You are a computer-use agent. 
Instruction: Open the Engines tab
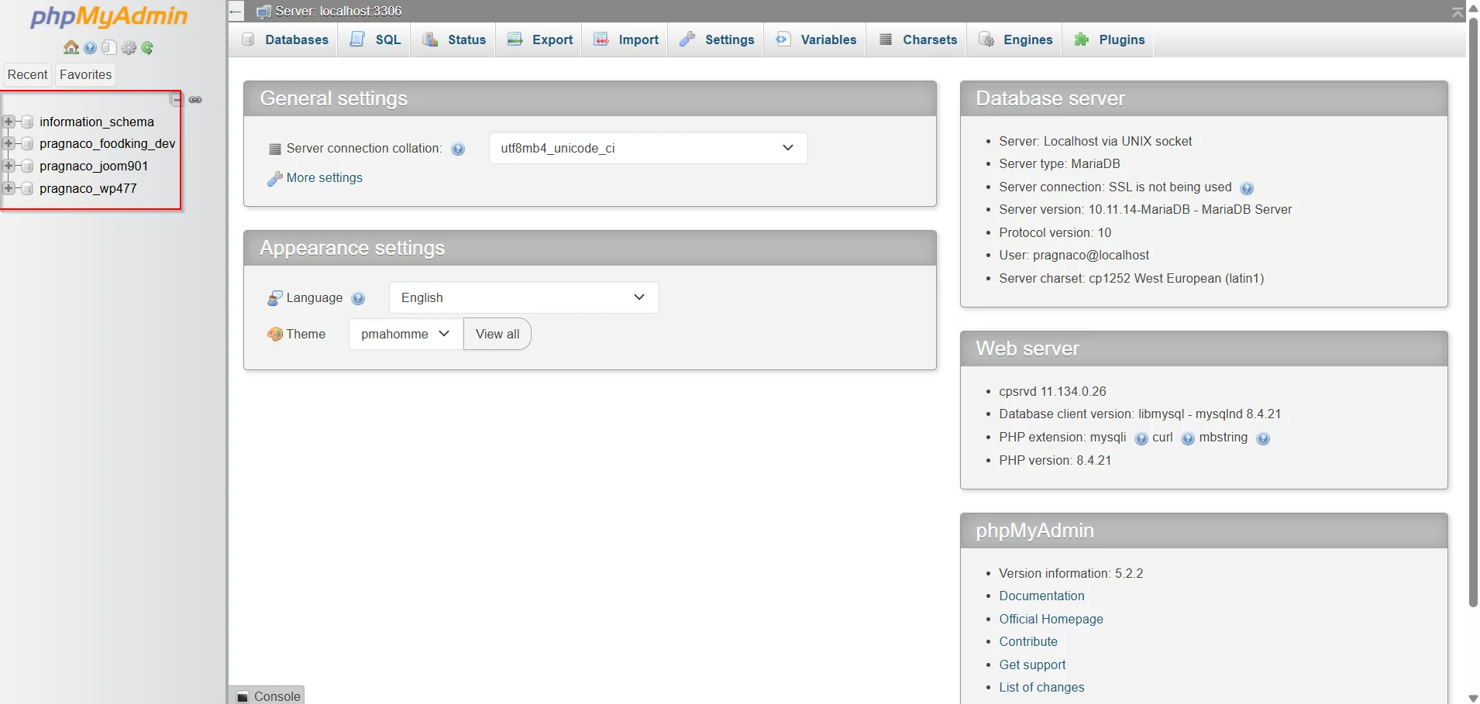coord(1016,39)
